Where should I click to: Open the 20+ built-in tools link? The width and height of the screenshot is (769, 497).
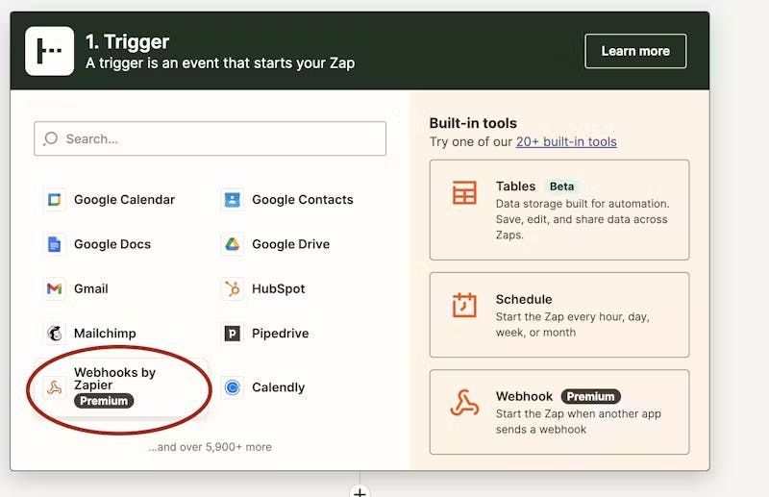coord(566,141)
